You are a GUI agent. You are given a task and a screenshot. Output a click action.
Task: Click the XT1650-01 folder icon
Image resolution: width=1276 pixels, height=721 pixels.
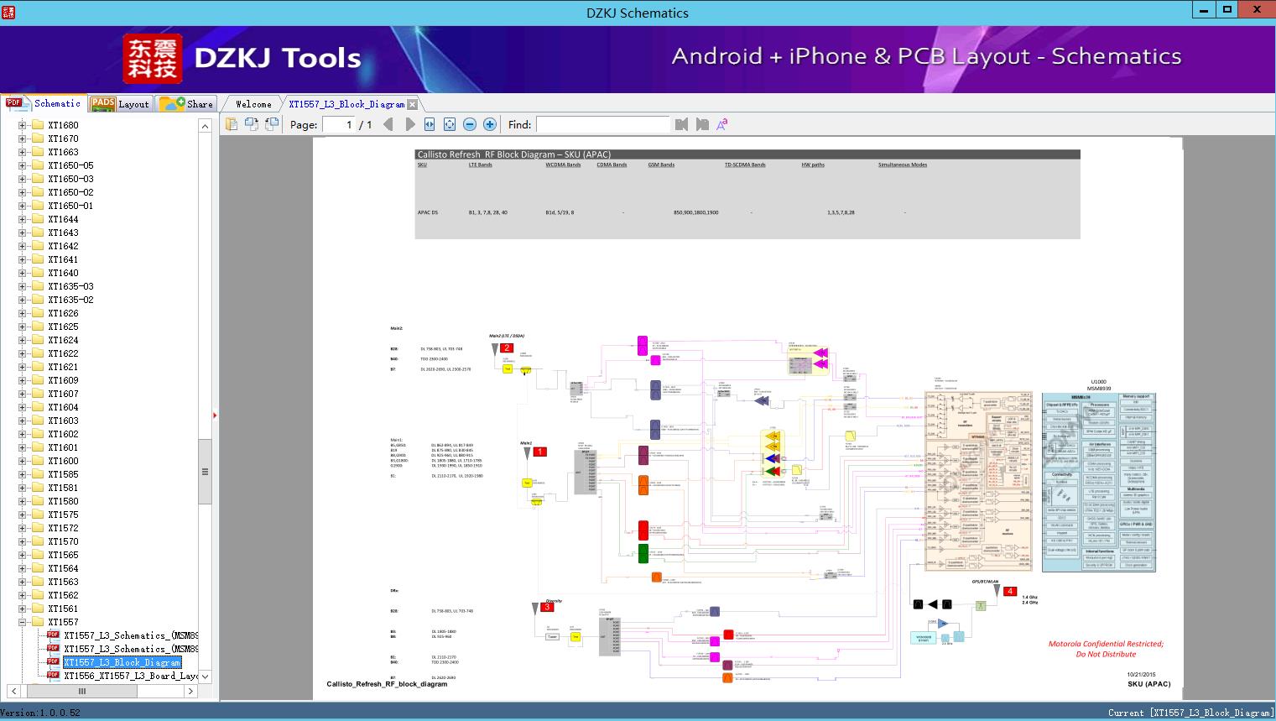(37, 206)
